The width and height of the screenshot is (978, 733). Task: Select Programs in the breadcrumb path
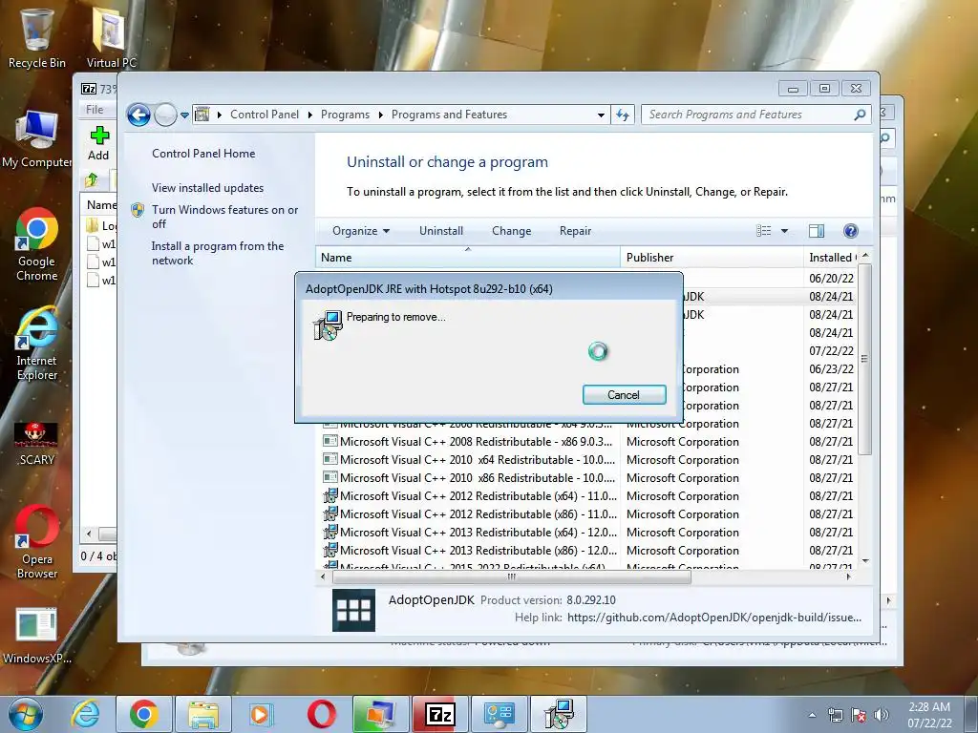click(x=345, y=115)
